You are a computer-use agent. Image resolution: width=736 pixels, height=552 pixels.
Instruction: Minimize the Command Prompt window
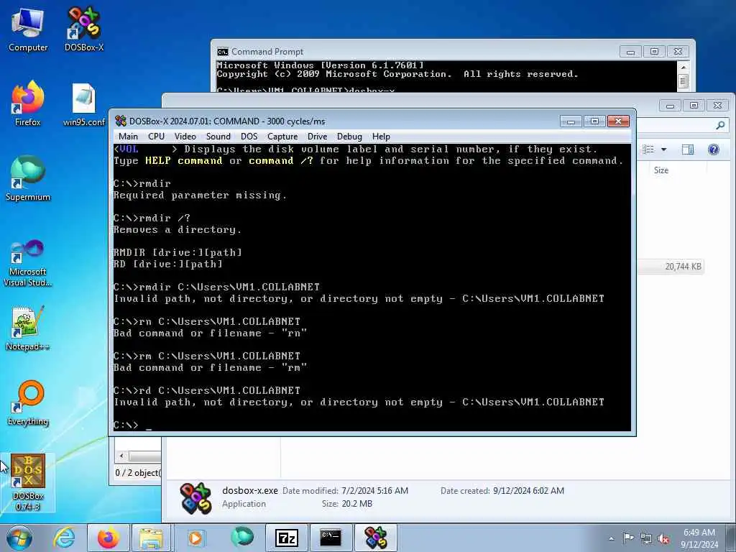click(x=630, y=52)
